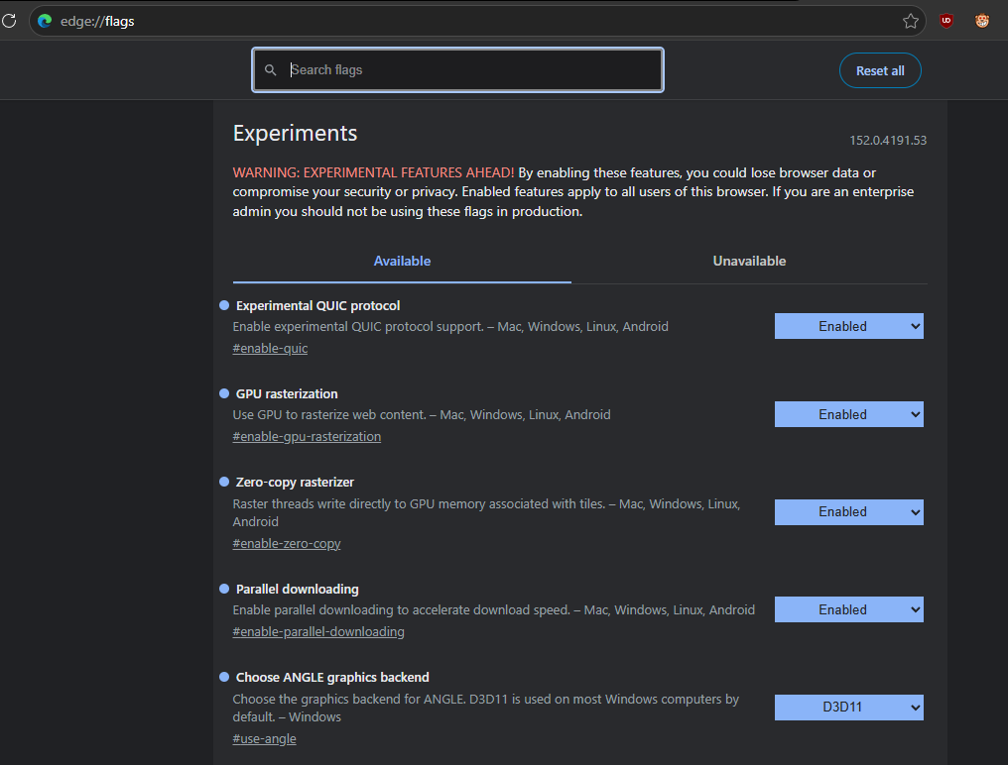This screenshot has height=765, width=1008.
Task: Click the blue dot beside GPU rasterization
Action: click(224, 393)
